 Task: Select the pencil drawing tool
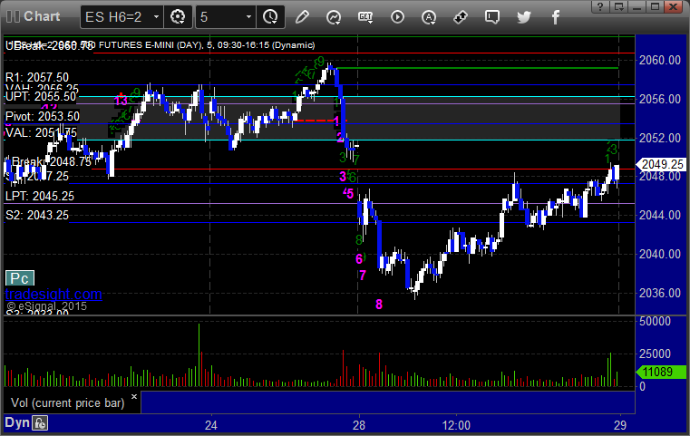pos(302,17)
